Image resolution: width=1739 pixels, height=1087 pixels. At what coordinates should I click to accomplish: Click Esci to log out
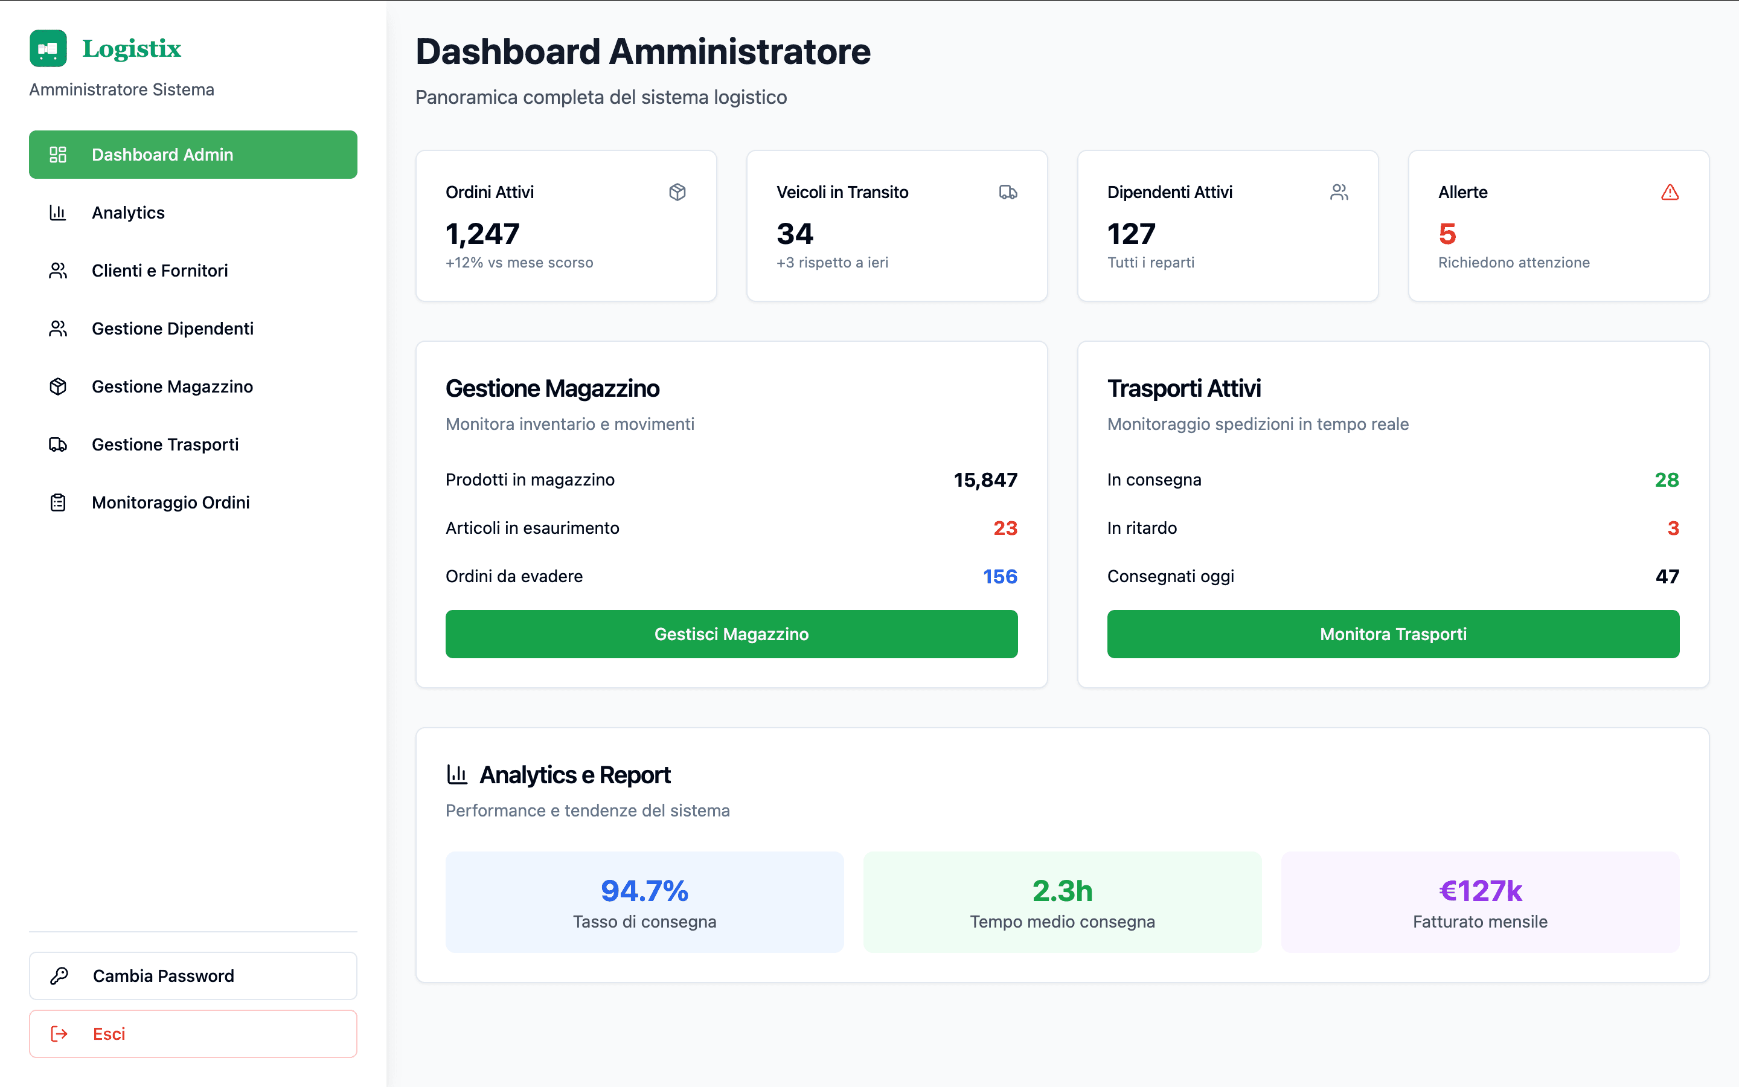[x=193, y=1034]
